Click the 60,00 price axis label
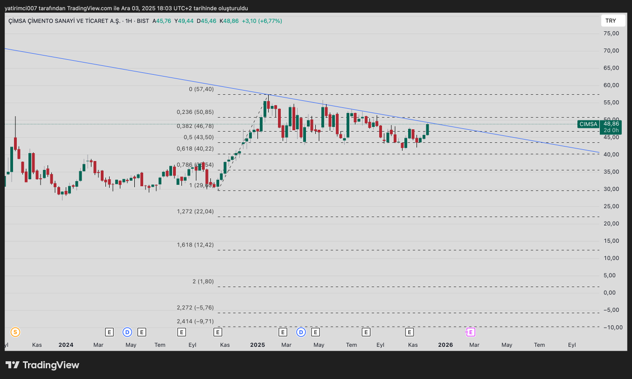The height and width of the screenshot is (379, 632). pyautogui.click(x=610, y=85)
